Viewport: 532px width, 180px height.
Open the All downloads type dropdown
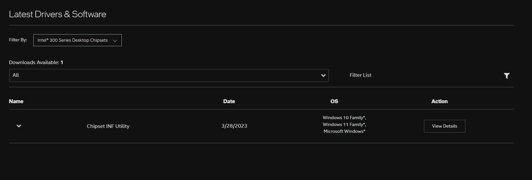click(169, 75)
